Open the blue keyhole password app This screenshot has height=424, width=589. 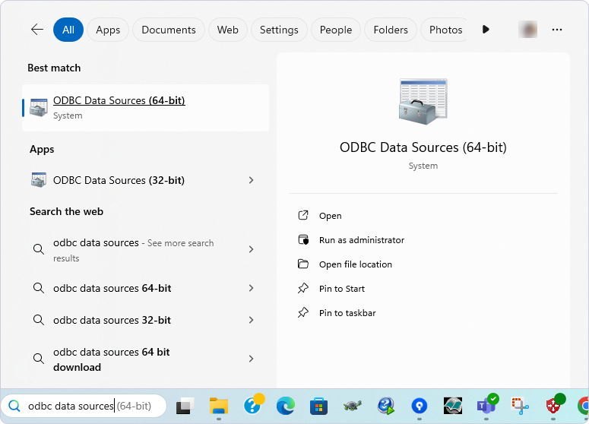click(x=420, y=406)
